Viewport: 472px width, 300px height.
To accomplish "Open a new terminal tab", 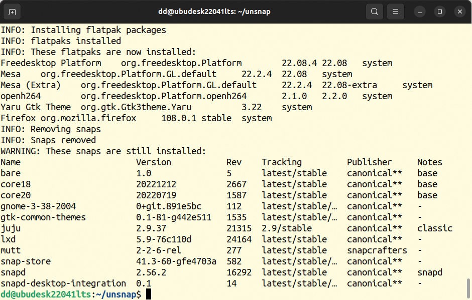I will click(x=12, y=12).
